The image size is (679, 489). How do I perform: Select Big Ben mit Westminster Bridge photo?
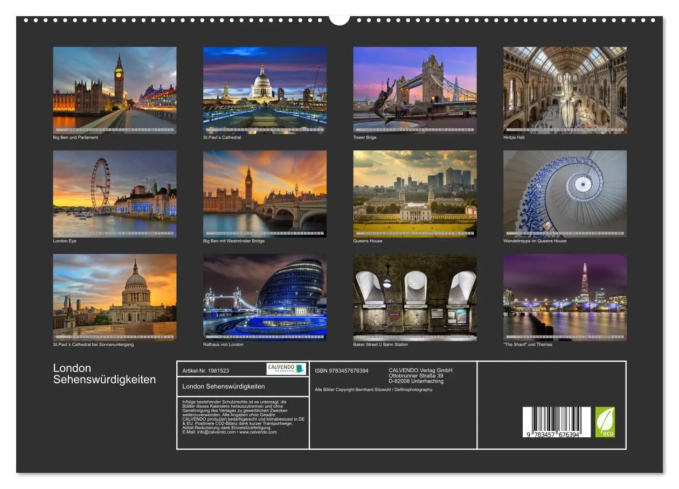pyautogui.click(x=265, y=194)
